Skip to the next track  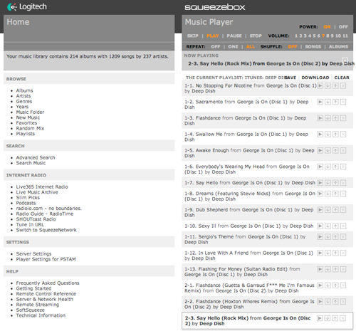193,36
